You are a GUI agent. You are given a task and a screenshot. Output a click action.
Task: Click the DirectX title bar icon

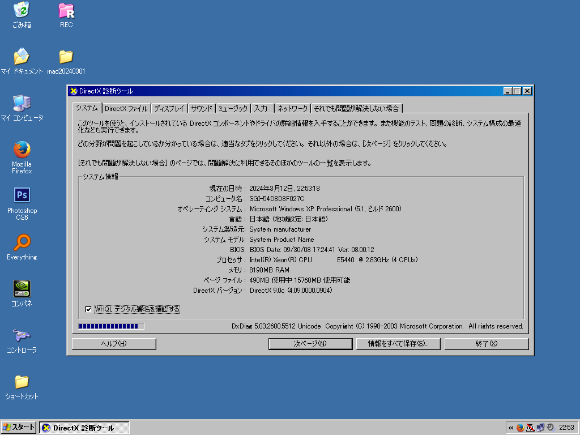[74, 91]
